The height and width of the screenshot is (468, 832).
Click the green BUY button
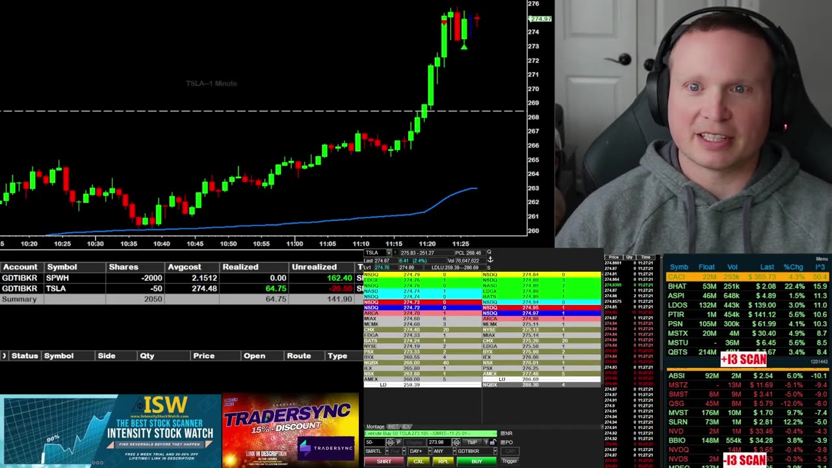pyautogui.click(x=476, y=461)
